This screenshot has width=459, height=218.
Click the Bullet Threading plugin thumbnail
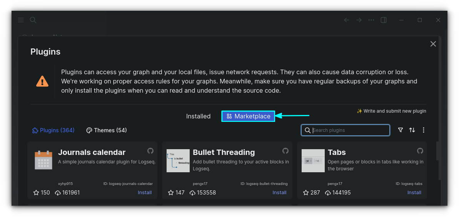(x=178, y=160)
